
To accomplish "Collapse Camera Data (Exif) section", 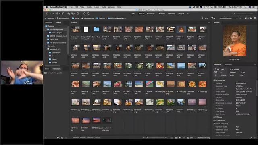I will pos(213,124).
